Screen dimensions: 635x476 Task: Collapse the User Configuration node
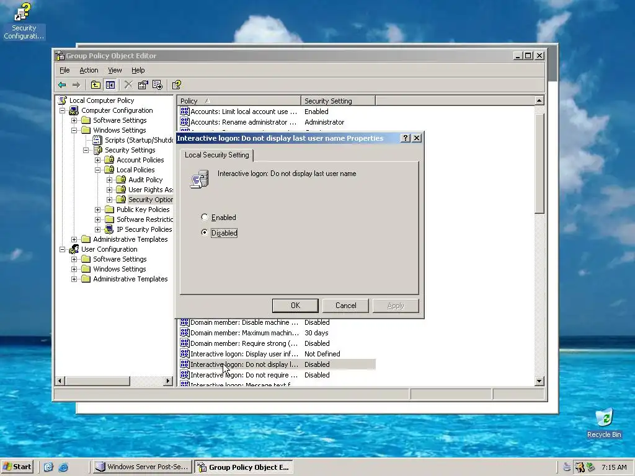(63, 249)
